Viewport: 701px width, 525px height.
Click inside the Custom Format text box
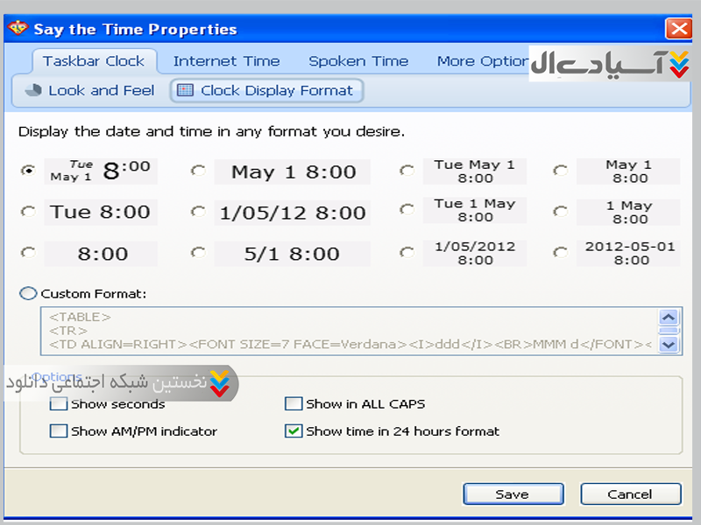point(350,330)
